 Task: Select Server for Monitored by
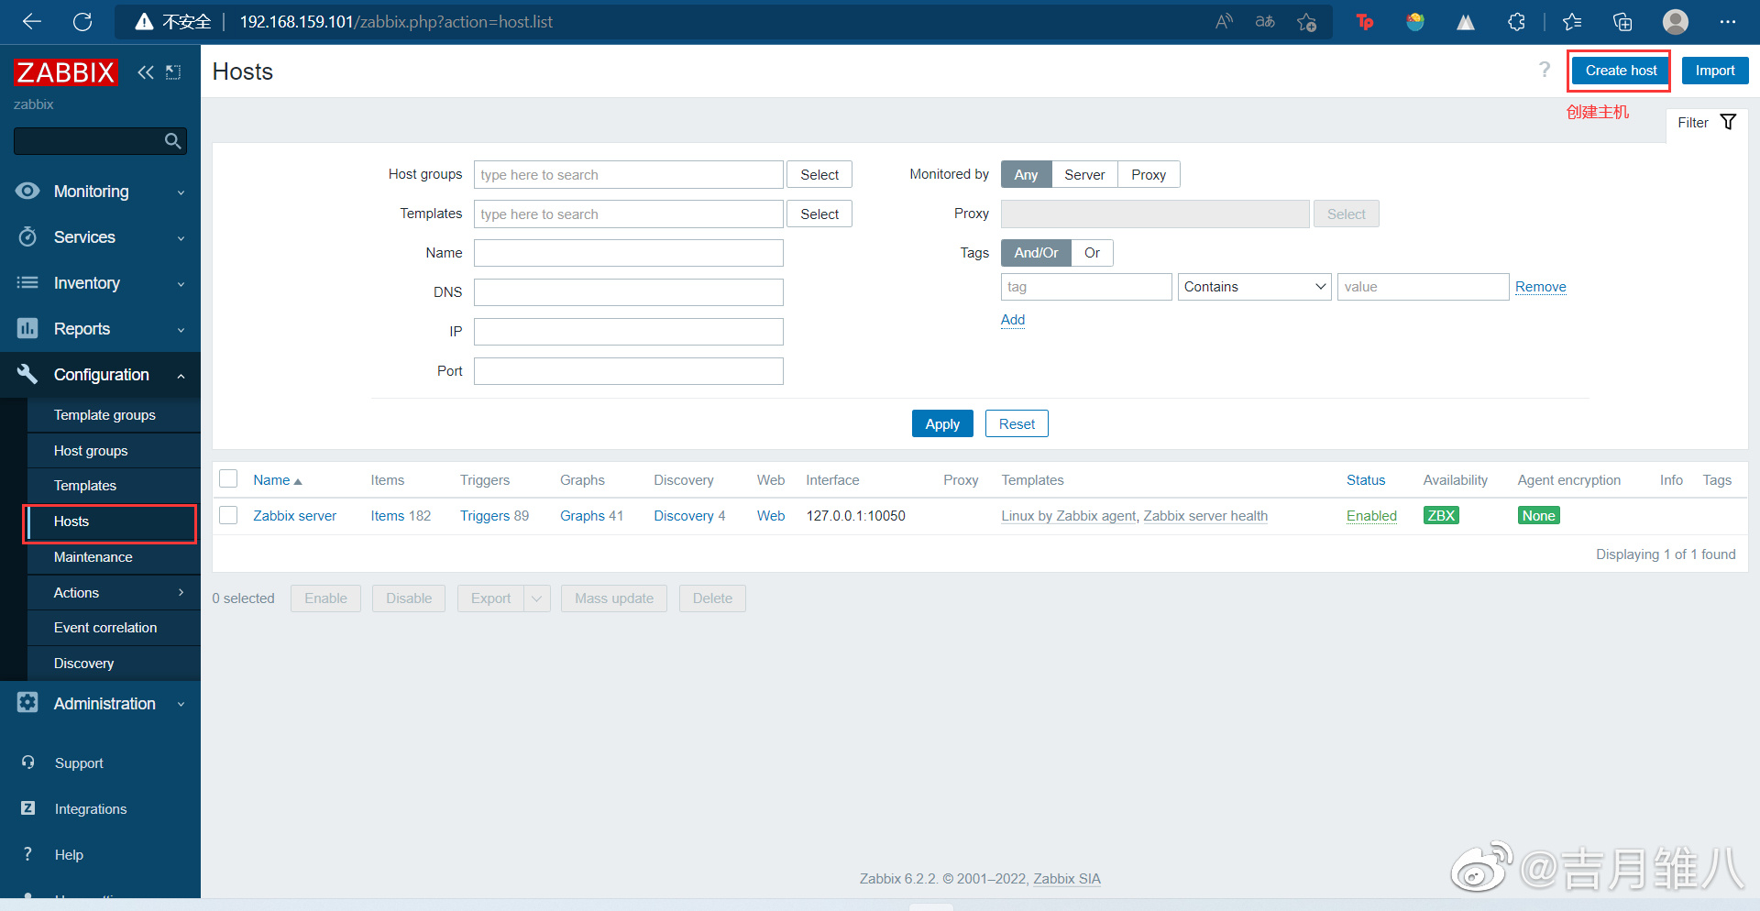click(1084, 174)
